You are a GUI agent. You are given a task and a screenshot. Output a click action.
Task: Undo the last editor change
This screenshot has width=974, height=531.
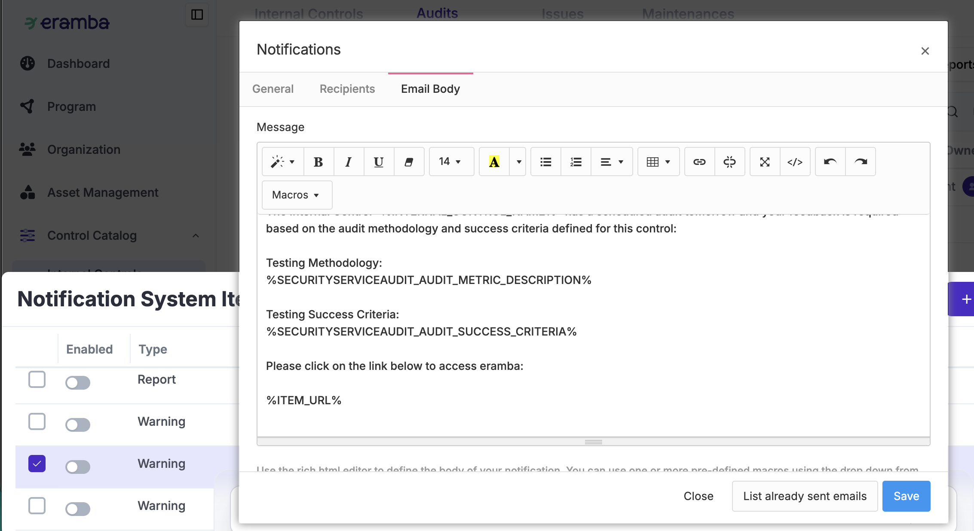830,162
